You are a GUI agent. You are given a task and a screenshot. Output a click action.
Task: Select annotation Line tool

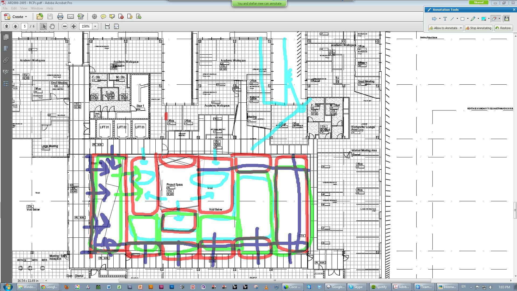pos(452,19)
